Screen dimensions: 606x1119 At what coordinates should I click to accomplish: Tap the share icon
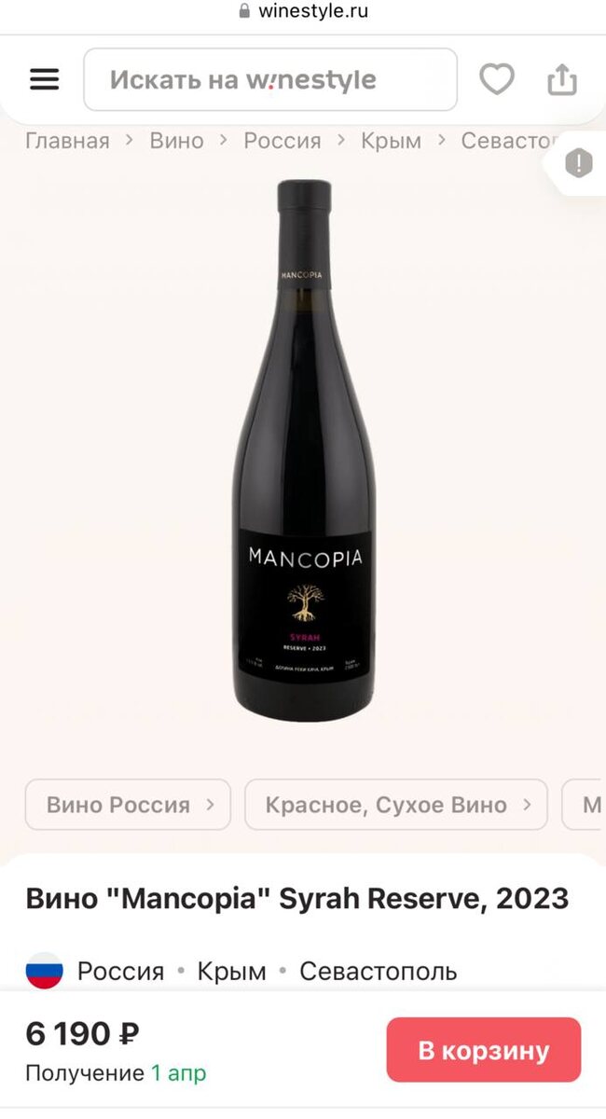[562, 79]
